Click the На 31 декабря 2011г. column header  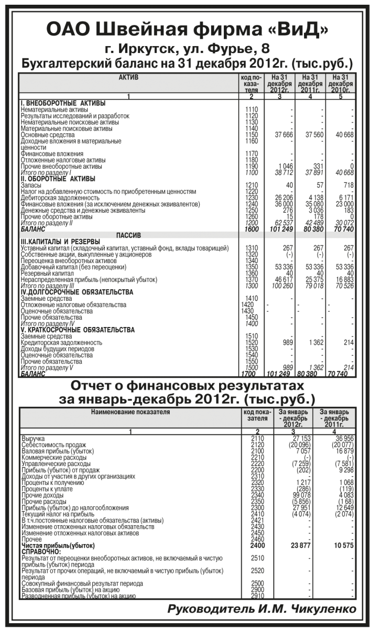310,84
